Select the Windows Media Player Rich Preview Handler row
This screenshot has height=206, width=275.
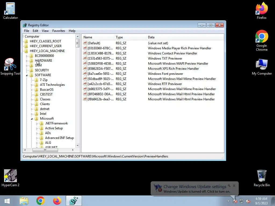pyautogui.click(x=153, y=48)
